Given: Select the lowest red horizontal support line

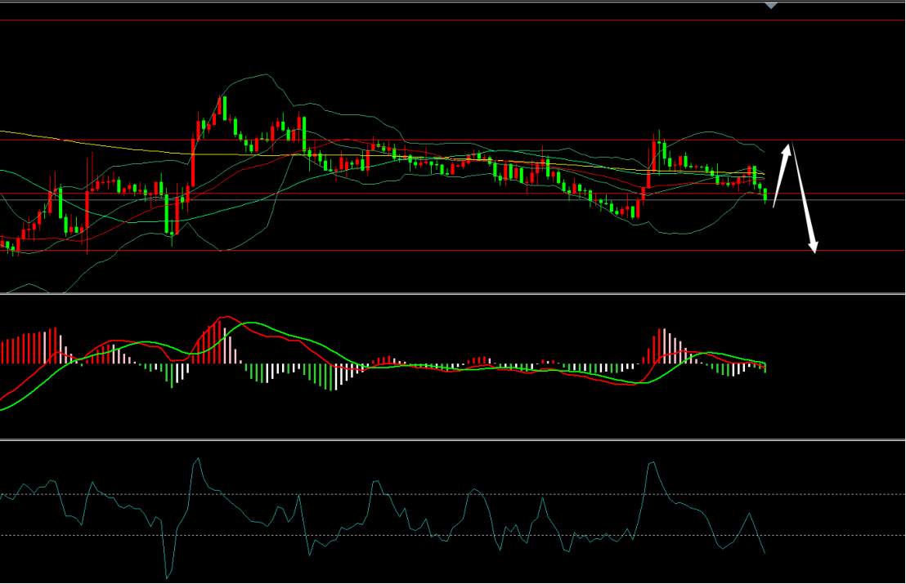Looking at the screenshot, I should click(453, 251).
